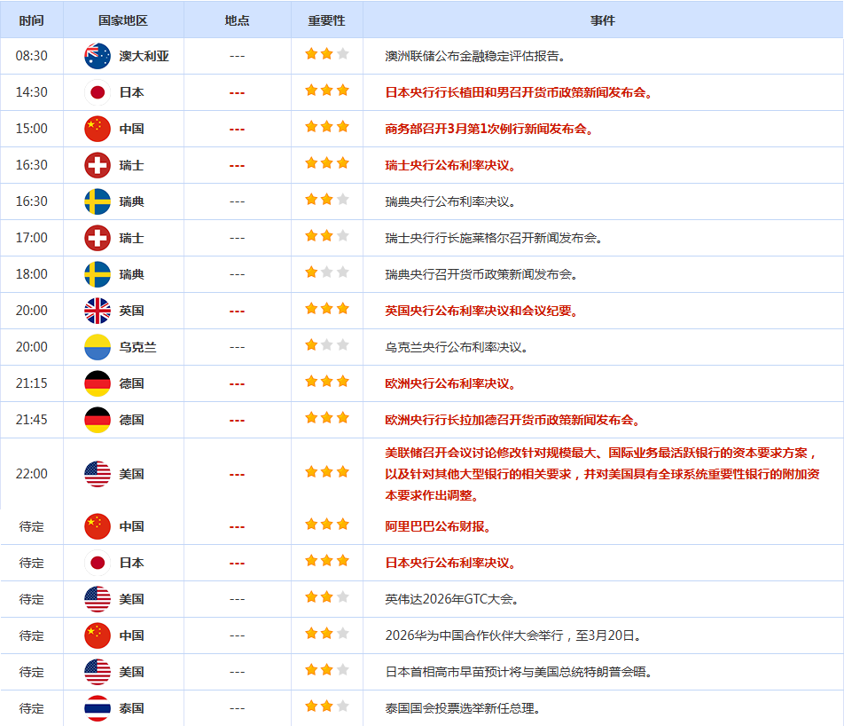Select the 时间 column header
This screenshot has height=726, width=844.
31,20
